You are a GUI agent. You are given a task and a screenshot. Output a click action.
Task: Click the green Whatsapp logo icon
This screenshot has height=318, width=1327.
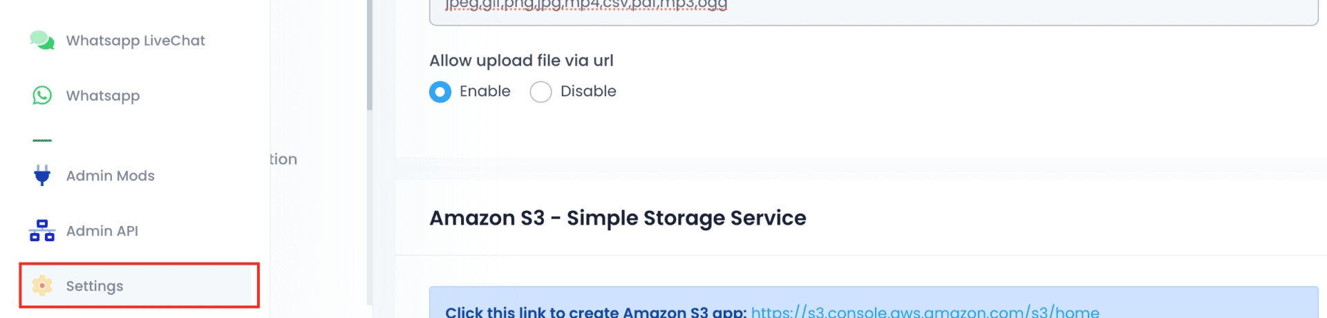pos(42,95)
